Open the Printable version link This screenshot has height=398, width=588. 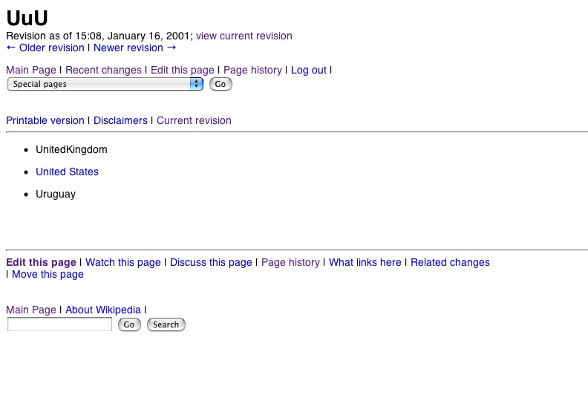[x=45, y=120]
